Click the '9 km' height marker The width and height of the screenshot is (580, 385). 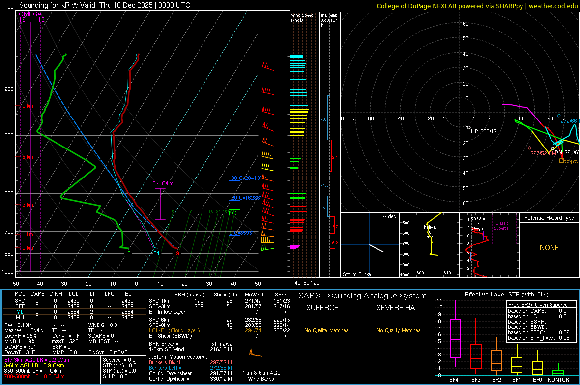click(x=28, y=106)
